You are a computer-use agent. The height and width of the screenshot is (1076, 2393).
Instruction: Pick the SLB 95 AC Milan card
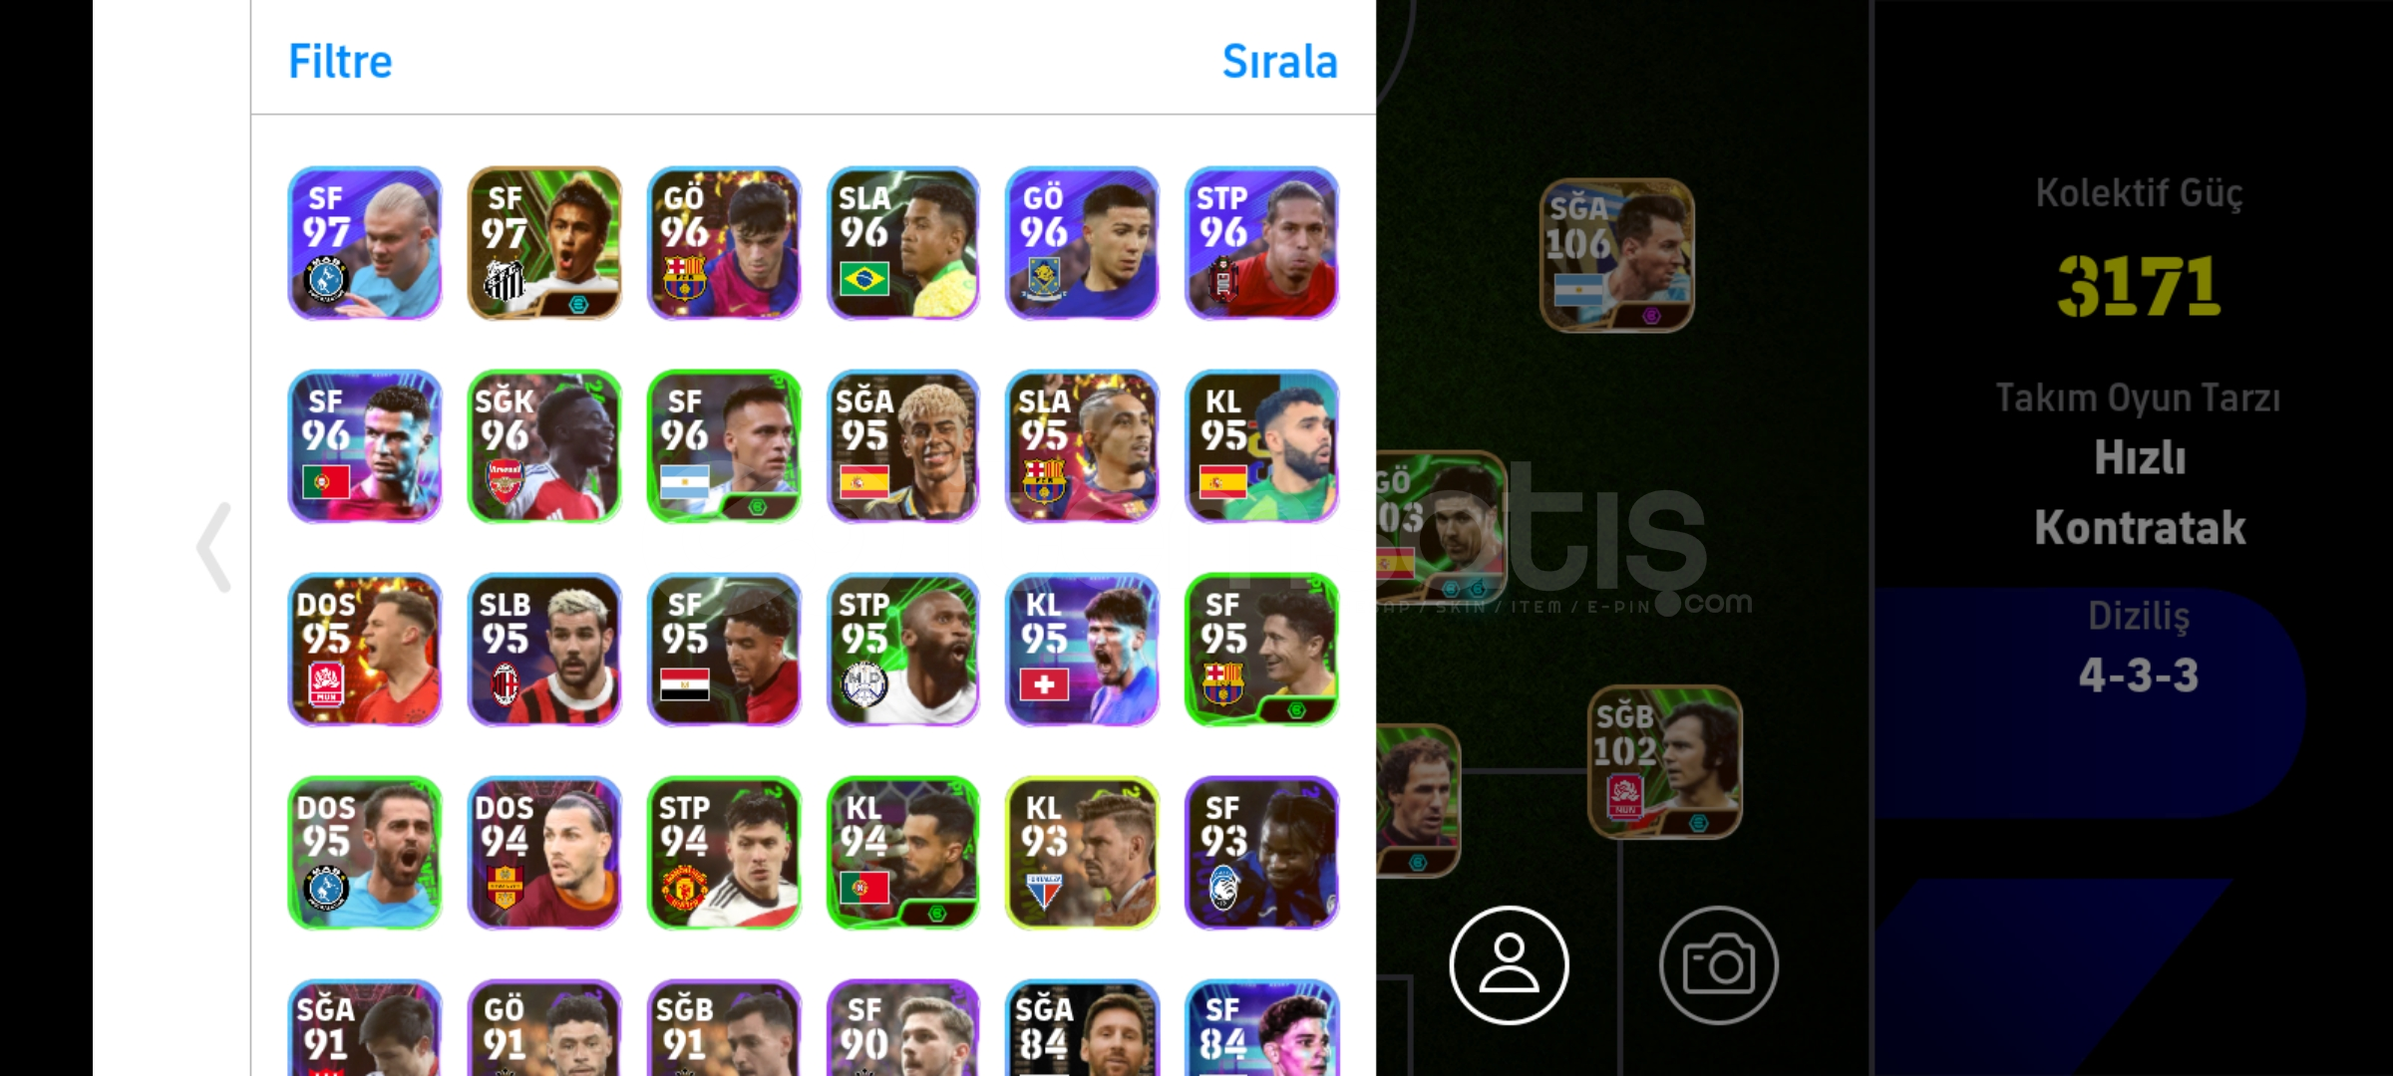pyautogui.click(x=544, y=650)
